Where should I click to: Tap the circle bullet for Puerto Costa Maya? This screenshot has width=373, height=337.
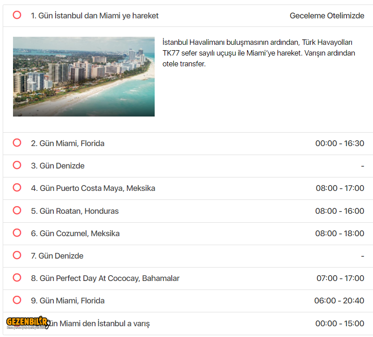coord(17,188)
